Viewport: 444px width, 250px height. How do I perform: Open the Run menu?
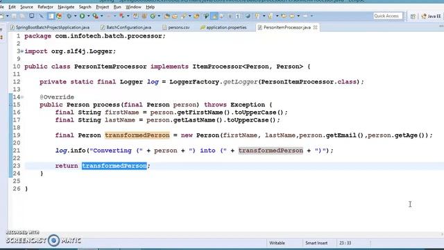coord(117,7)
